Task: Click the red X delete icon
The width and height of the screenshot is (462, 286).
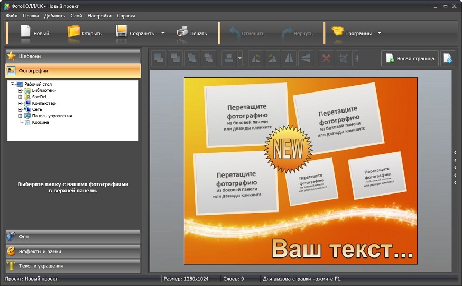Action: pos(326,58)
